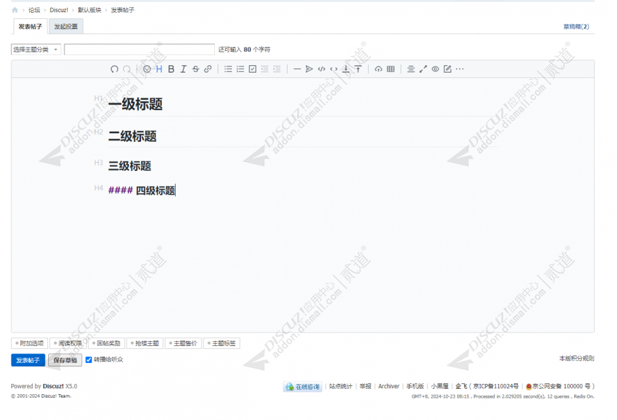Insert a table
617x420 pixels.
391,69
